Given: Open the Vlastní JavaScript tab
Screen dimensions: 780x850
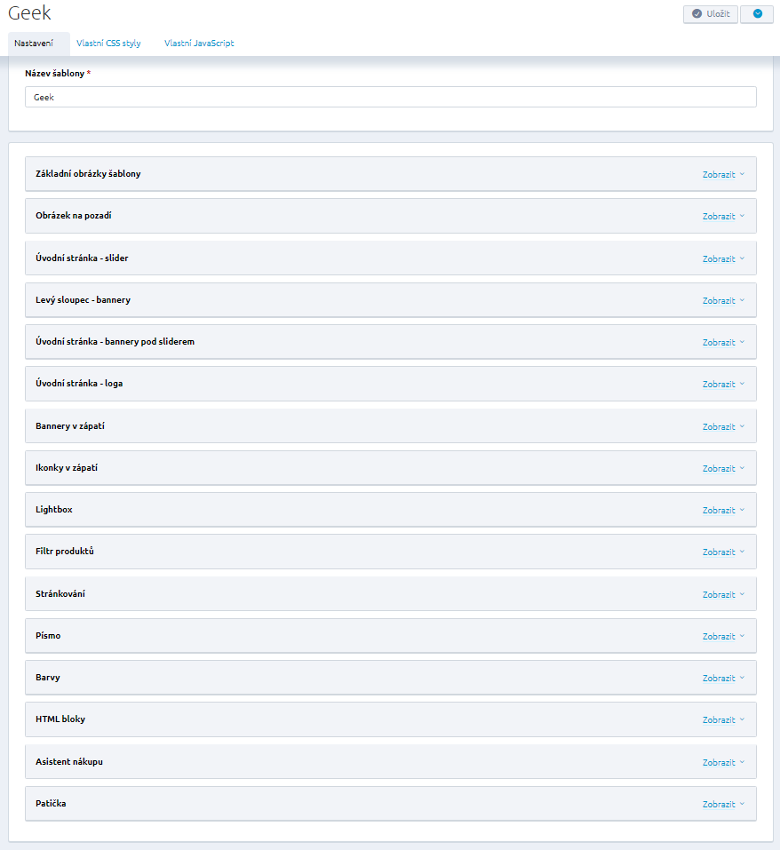Looking at the screenshot, I should (x=199, y=44).
